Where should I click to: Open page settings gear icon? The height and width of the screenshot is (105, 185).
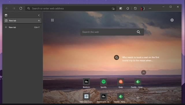[172, 20]
